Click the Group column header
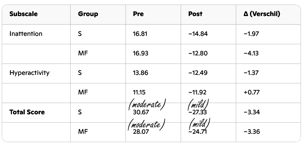The height and width of the screenshot is (147, 302). 88,14
